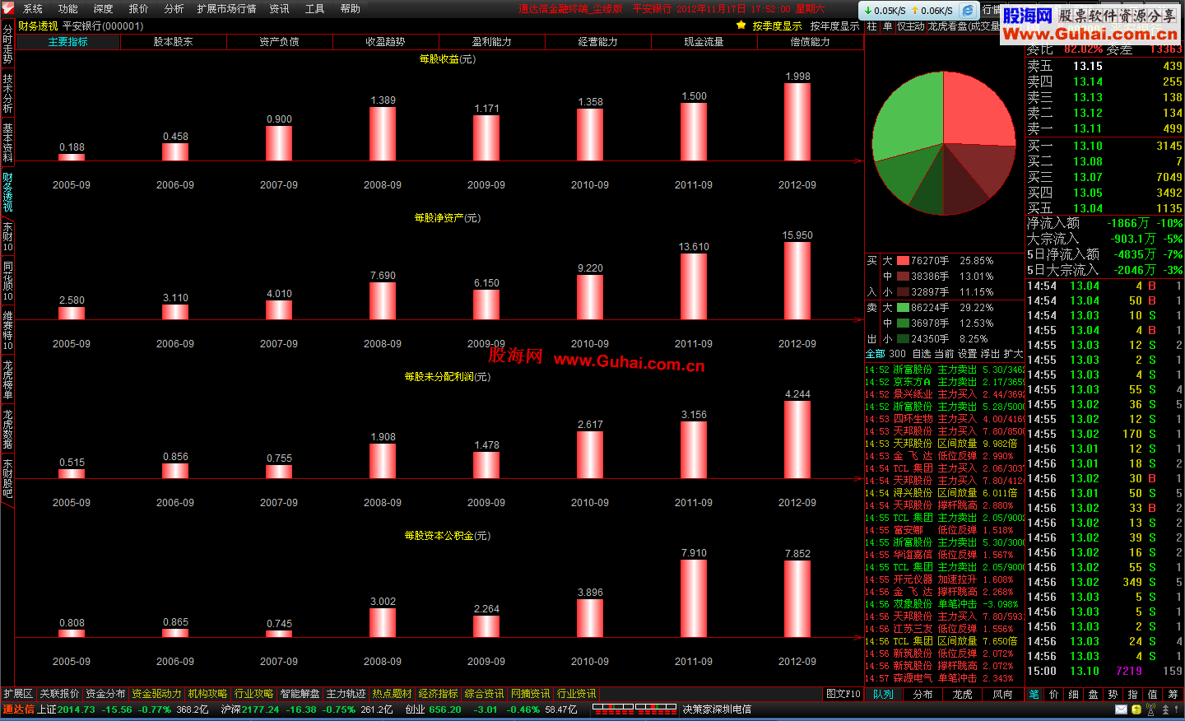Viewport: 1185px width, 721px height.
Task: Click the 主力轨迹 bottom tab
Action: [x=346, y=694]
